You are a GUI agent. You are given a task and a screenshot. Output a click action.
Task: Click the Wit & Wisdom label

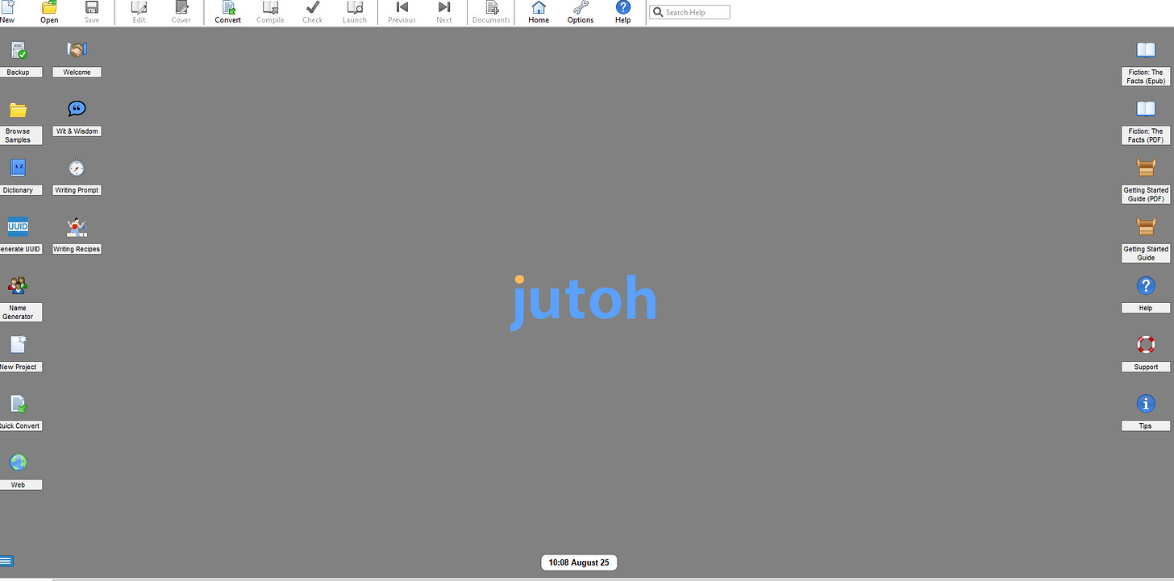(x=77, y=131)
